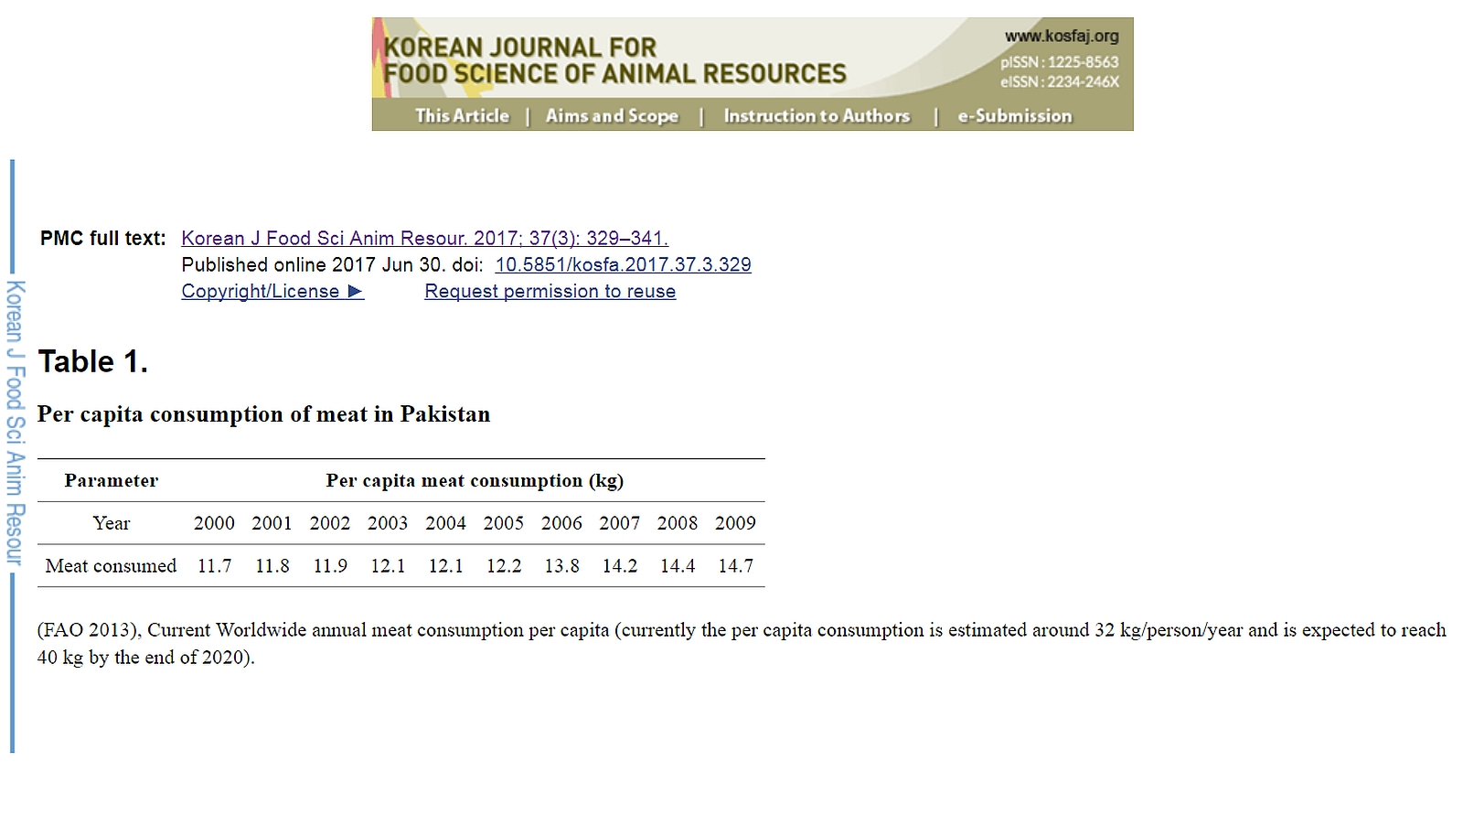This screenshot has height=814, width=1463.
Task: Click value 11.9 in table
Action: click(330, 566)
